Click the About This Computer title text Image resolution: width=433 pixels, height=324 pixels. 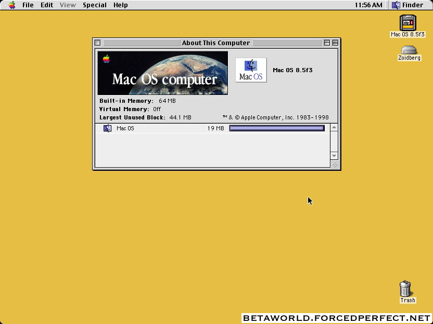pos(215,43)
